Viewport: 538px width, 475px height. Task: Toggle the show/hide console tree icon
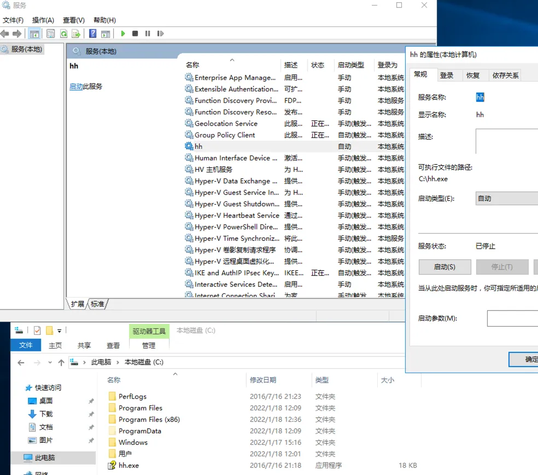coord(34,34)
